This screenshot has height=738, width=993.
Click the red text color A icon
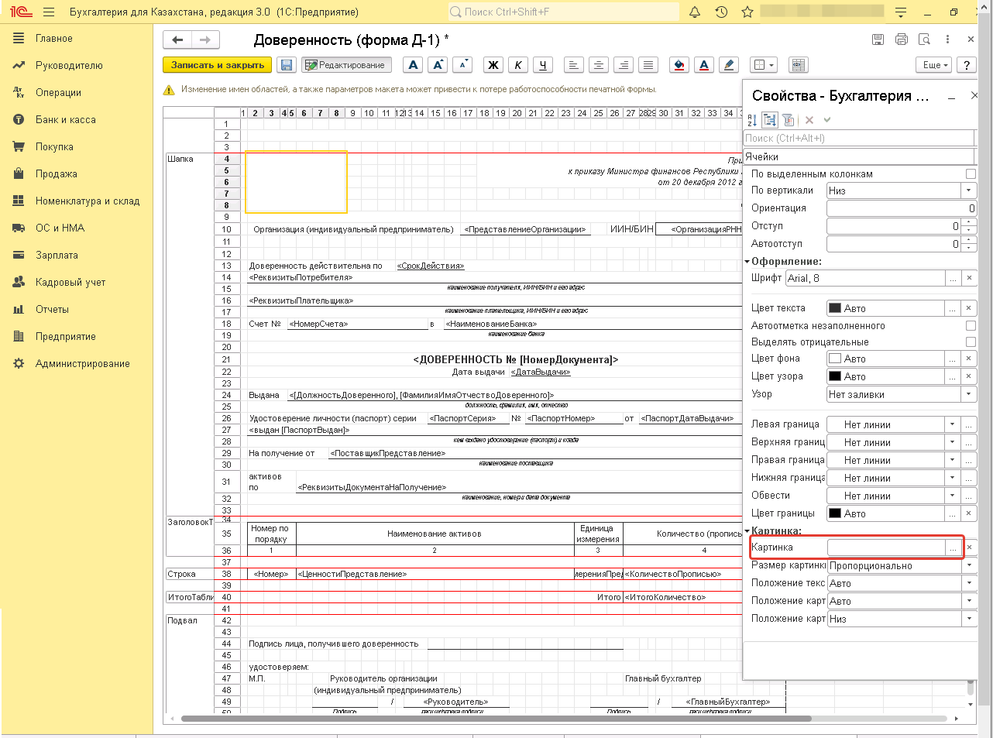click(x=704, y=65)
